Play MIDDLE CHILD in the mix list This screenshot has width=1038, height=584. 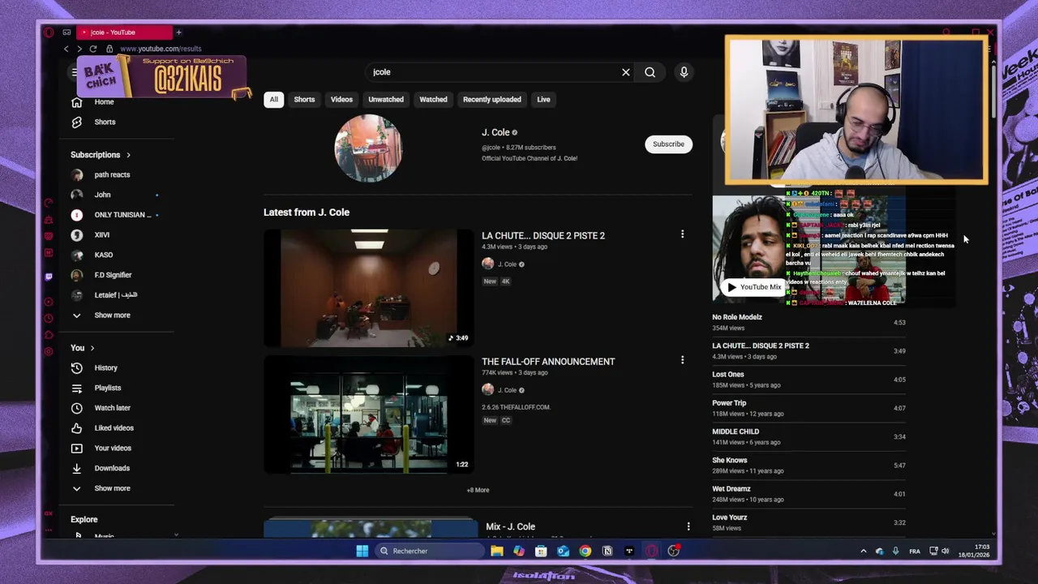click(x=809, y=436)
